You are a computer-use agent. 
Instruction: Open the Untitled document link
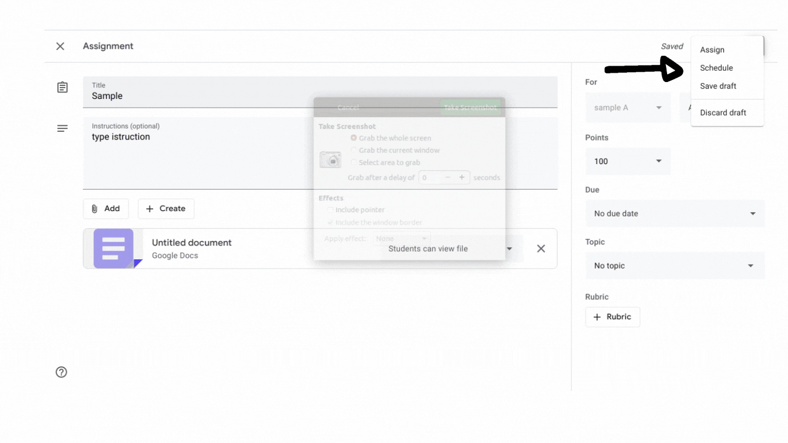[192, 243]
